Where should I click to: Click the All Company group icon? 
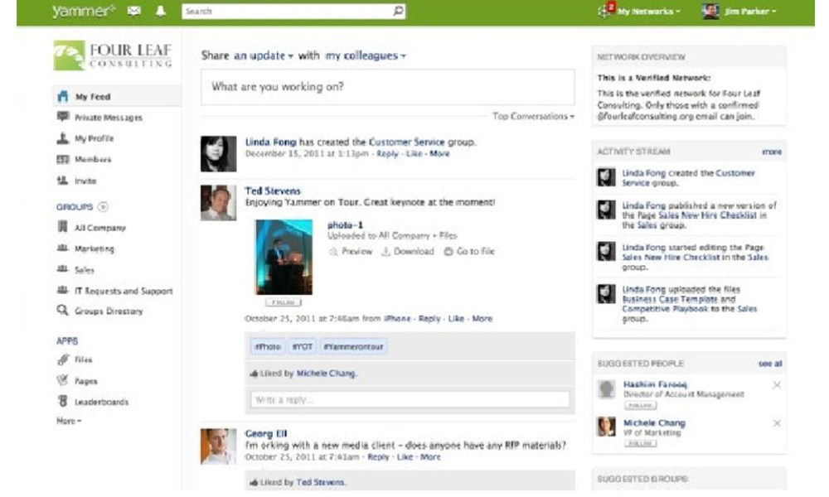coord(62,227)
